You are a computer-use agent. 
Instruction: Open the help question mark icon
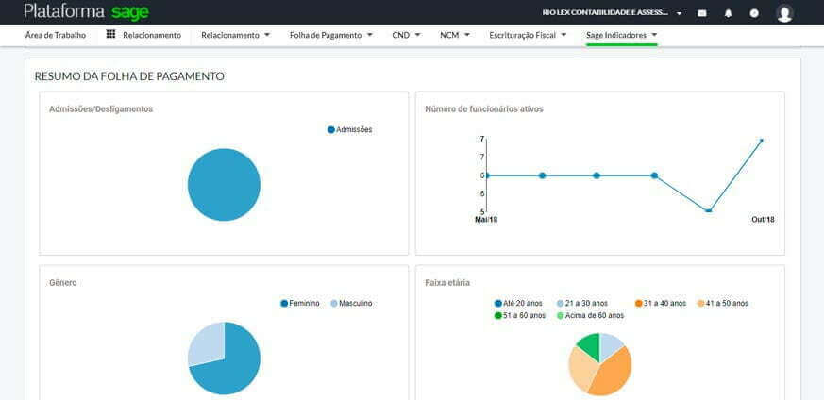754,13
